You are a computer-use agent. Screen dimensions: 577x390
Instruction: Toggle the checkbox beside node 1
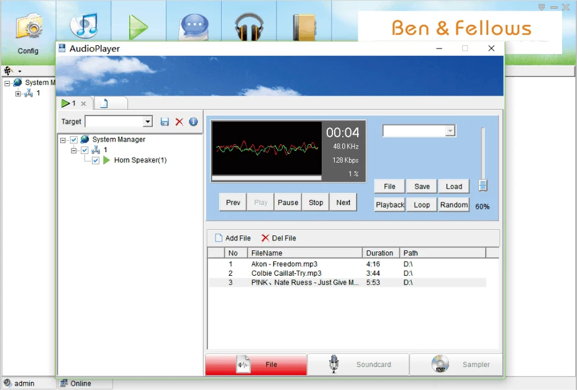(x=84, y=150)
